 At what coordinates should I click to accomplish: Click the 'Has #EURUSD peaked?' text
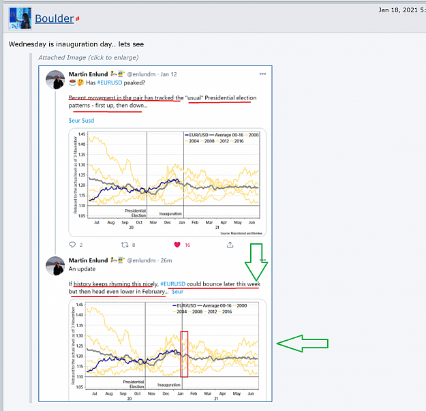click(115, 82)
